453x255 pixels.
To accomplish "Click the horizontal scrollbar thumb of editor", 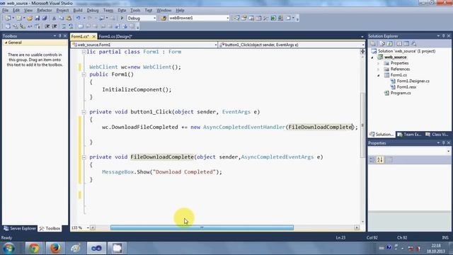I will pos(202,228).
